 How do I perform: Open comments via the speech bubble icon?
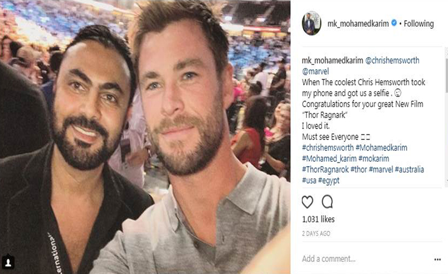(x=327, y=202)
